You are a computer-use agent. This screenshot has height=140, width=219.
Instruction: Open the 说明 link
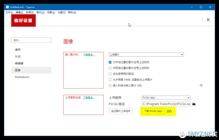click(x=169, y=111)
